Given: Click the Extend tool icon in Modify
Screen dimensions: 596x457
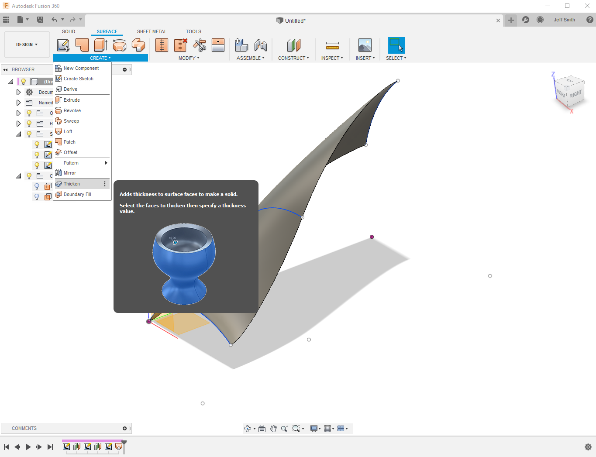Looking at the screenshot, I should tap(218, 45).
